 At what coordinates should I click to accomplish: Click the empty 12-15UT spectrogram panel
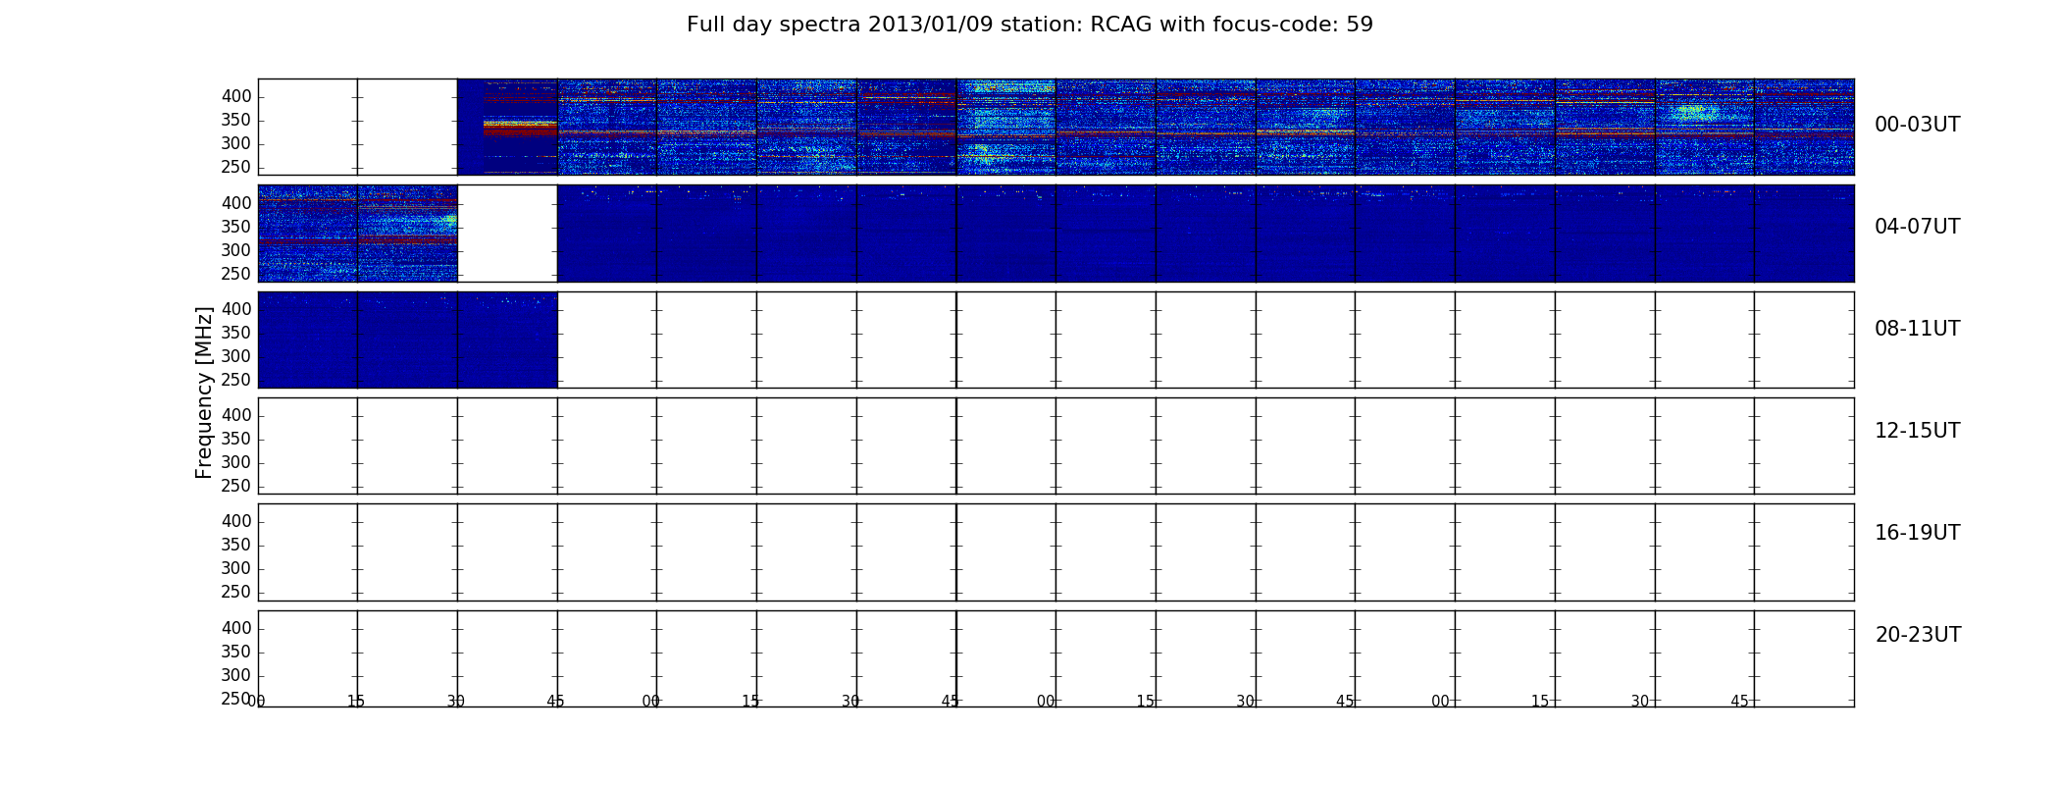click(1056, 445)
